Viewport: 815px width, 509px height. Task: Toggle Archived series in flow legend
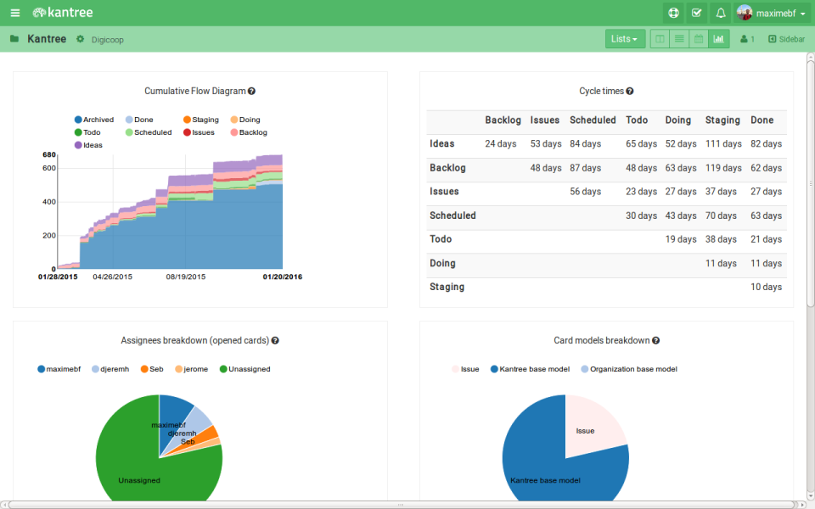coord(93,120)
